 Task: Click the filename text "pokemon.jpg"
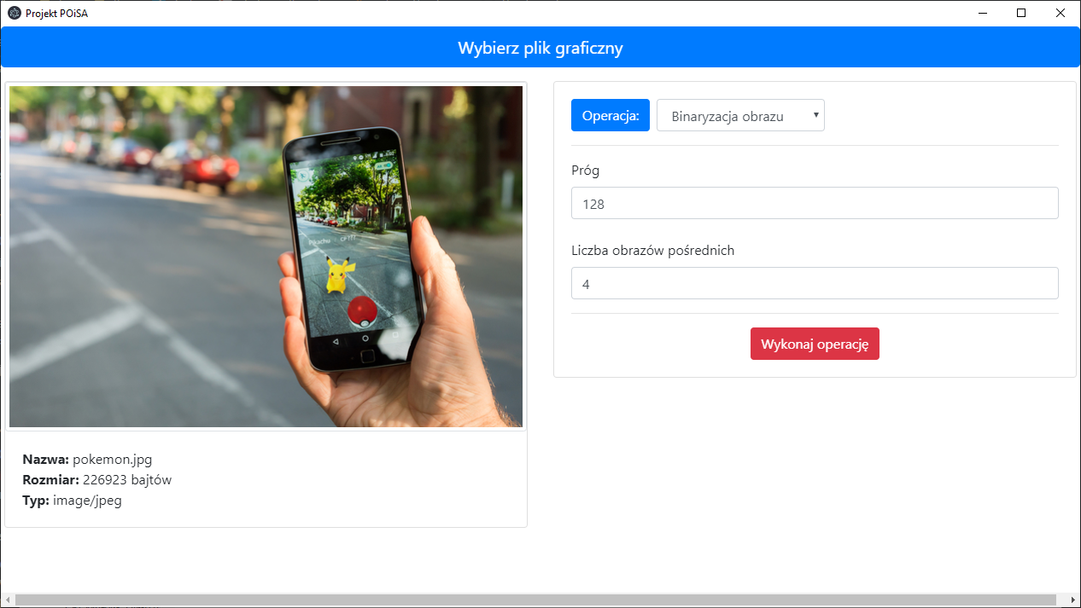click(112, 459)
